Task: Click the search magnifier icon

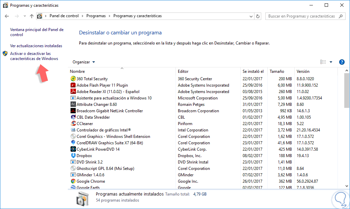Action: point(341,16)
